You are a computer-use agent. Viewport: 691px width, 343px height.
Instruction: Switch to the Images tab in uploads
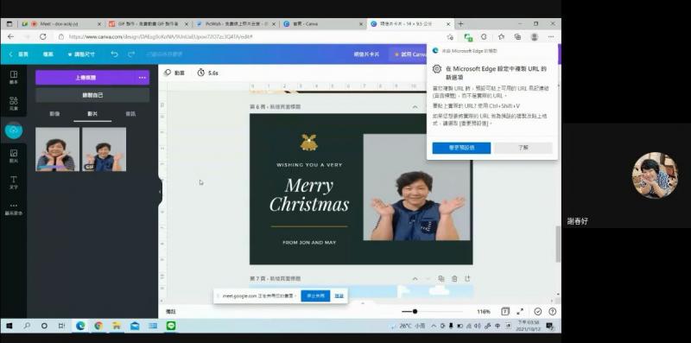pos(54,114)
